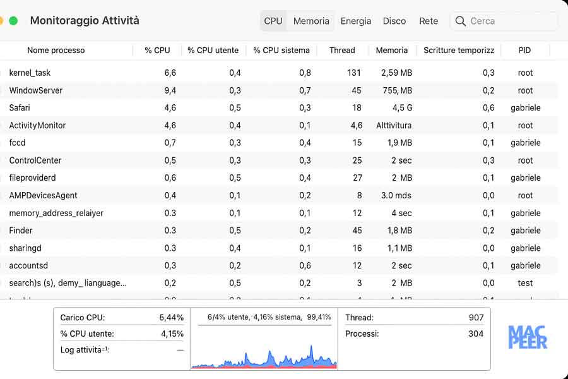The height and width of the screenshot is (379, 568).
Task: Activate the CPU tab
Action: [x=273, y=21]
